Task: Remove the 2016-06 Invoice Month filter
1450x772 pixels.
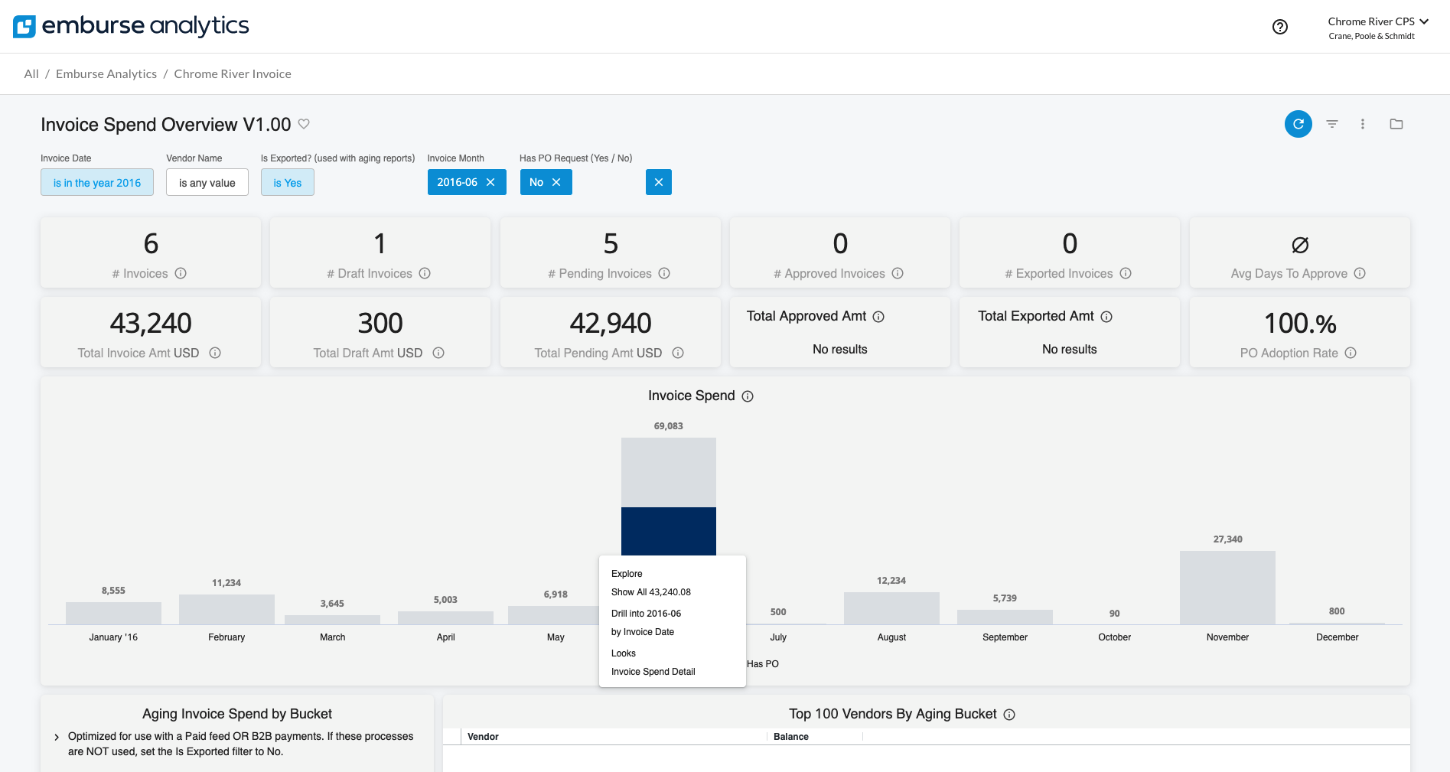Action: click(x=490, y=182)
